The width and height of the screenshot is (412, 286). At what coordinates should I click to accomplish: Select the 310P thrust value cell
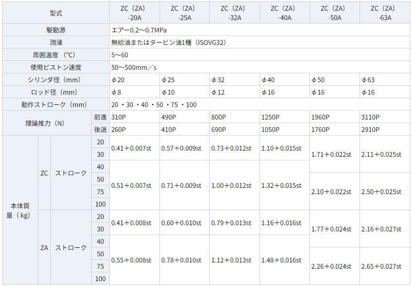[134, 117]
